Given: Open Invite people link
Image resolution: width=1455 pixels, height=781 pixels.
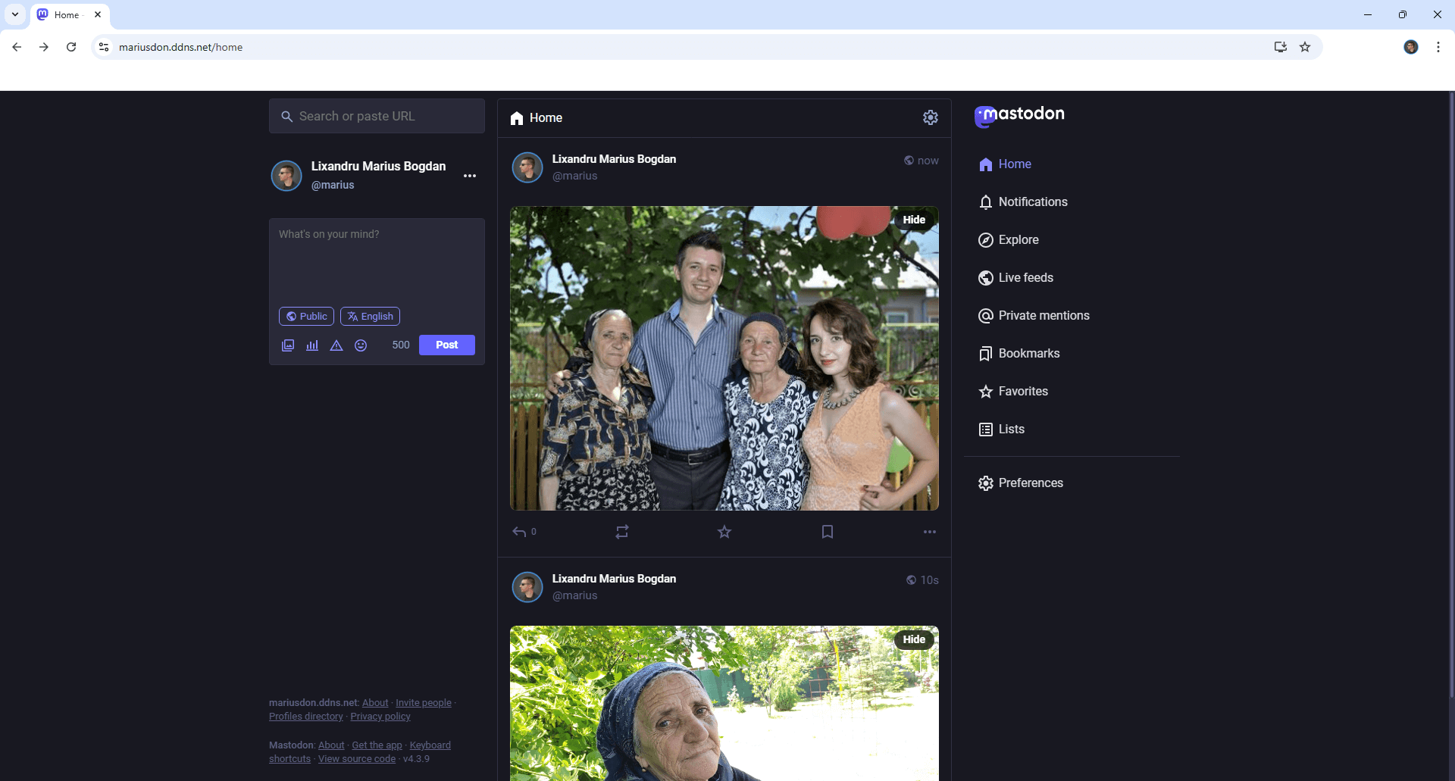Looking at the screenshot, I should pyautogui.click(x=424, y=703).
